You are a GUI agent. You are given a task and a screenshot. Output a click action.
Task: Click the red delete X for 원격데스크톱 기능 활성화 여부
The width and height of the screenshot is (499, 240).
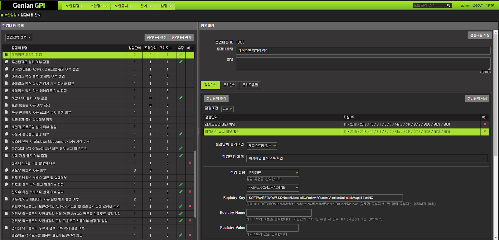(x=190, y=163)
